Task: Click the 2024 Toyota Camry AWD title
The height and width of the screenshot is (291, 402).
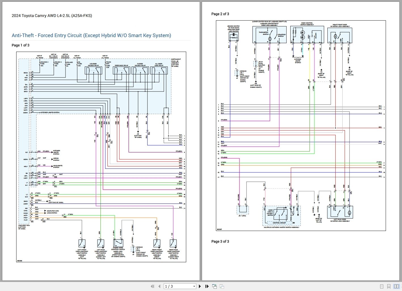Action: point(51,16)
